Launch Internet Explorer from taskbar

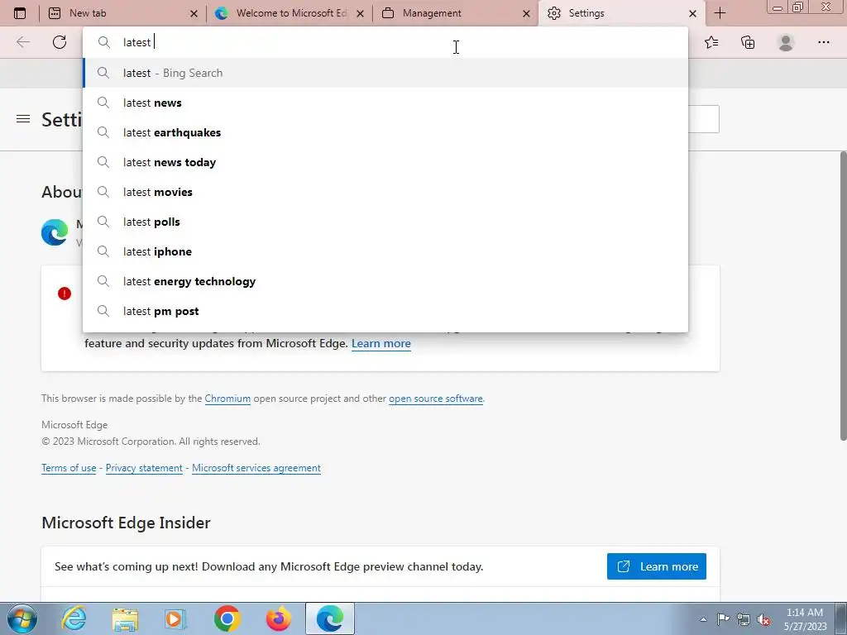click(74, 618)
